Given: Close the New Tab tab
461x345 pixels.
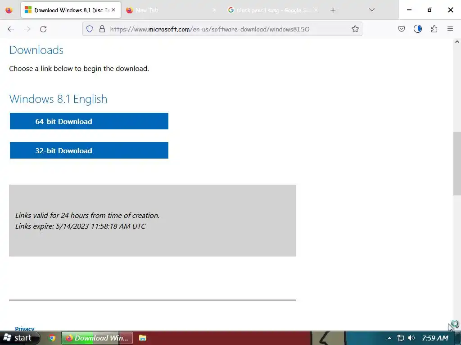Looking at the screenshot, I should [x=214, y=10].
